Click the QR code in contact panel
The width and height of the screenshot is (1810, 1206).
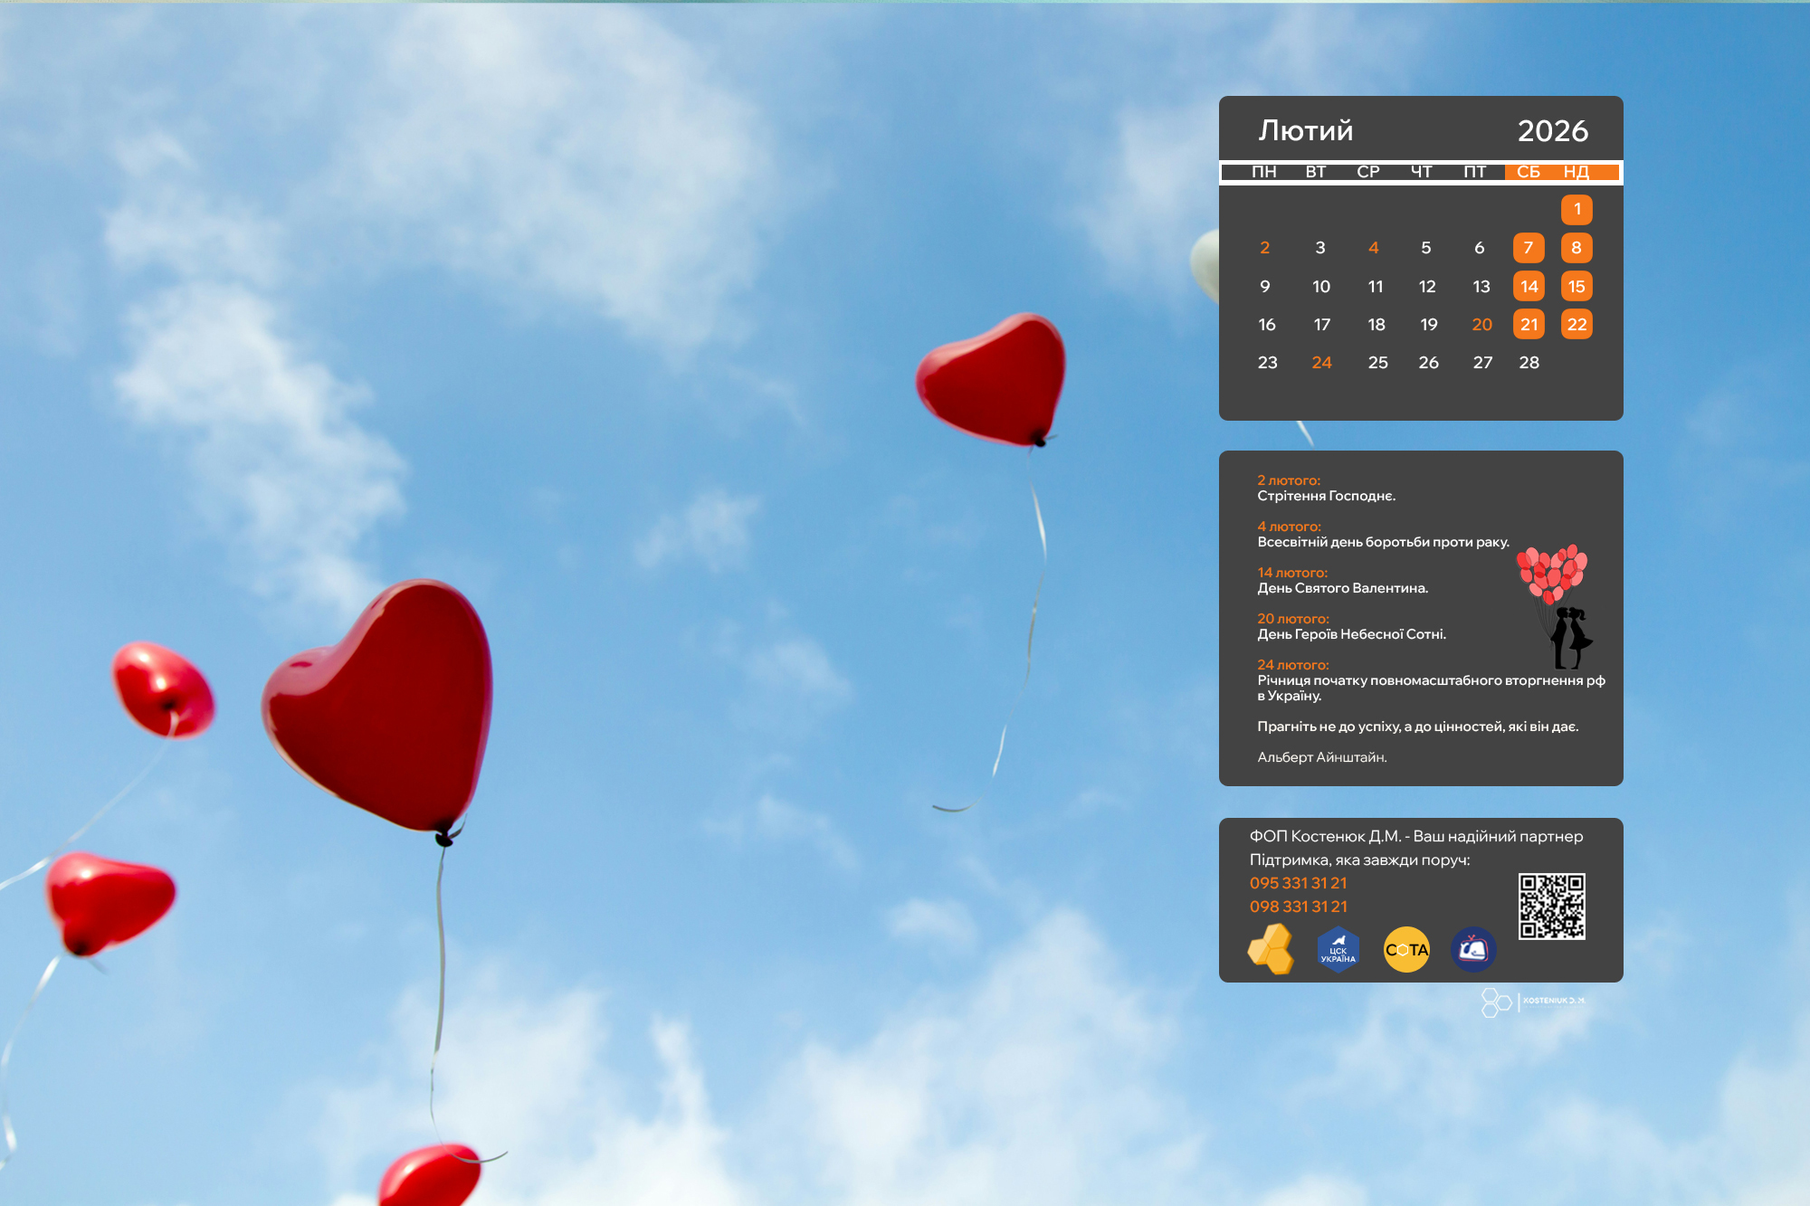coord(1551,906)
